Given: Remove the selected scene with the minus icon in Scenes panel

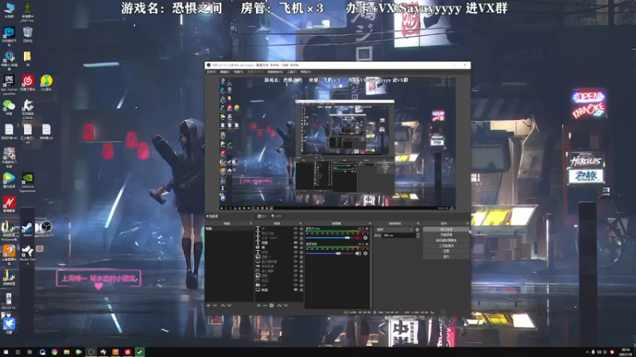Looking at the screenshot, I should [215, 305].
